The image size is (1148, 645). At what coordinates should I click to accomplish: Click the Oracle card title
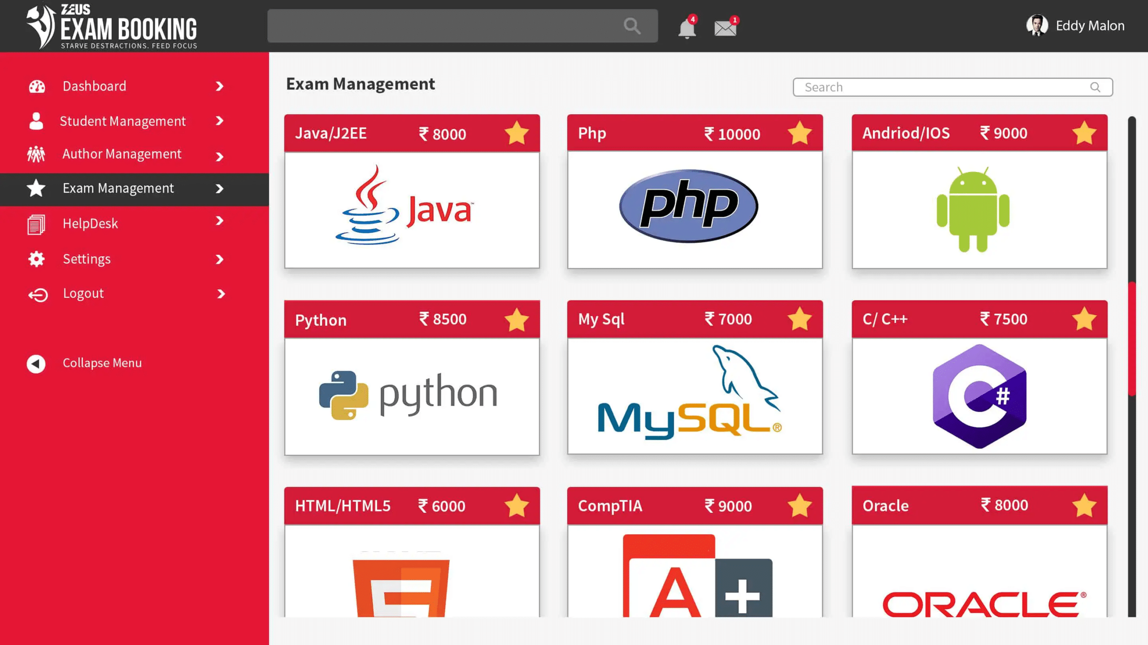[x=885, y=506]
